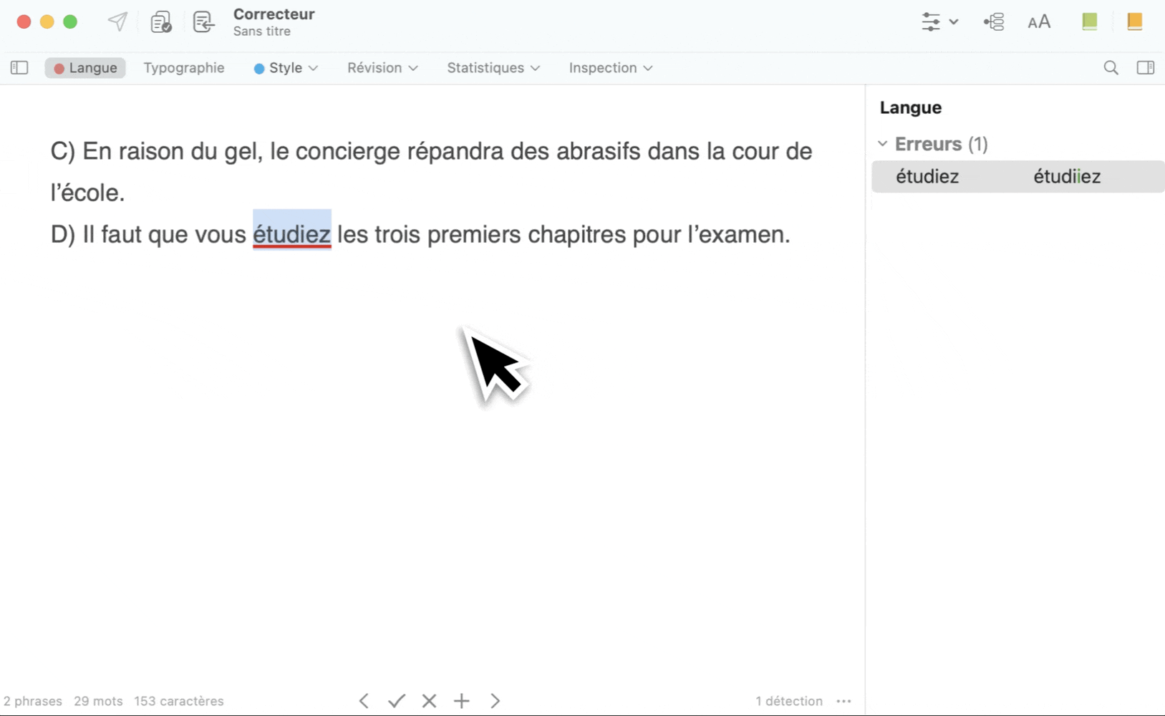This screenshot has height=716, width=1165.
Task: Collapse the Erreurs section
Action: coord(883,144)
